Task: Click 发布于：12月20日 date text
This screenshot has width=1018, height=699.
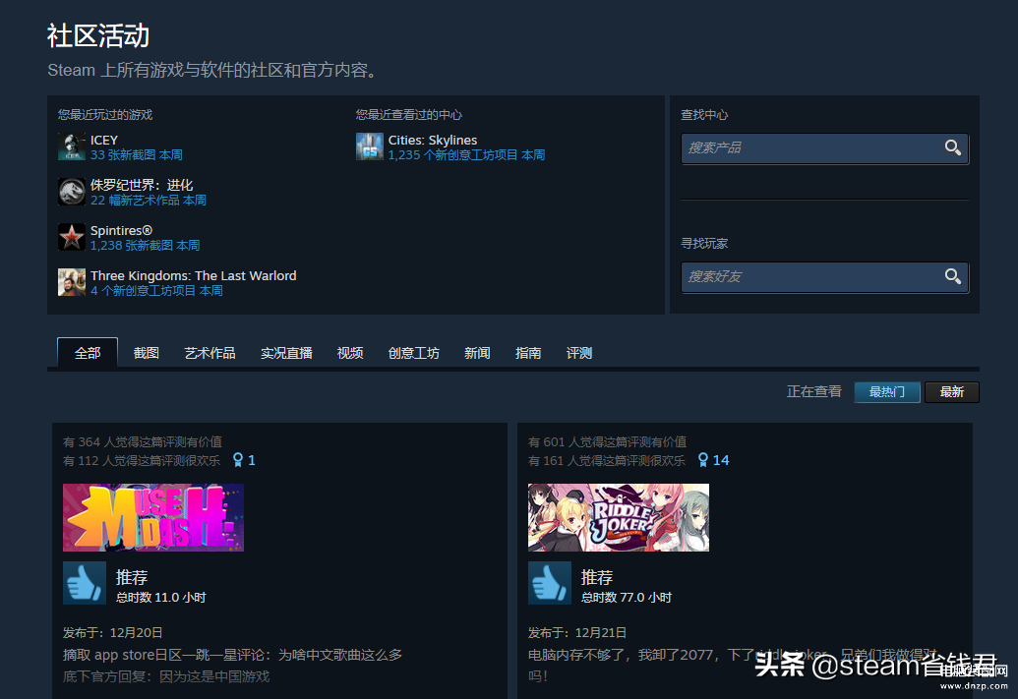Action: (112, 633)
